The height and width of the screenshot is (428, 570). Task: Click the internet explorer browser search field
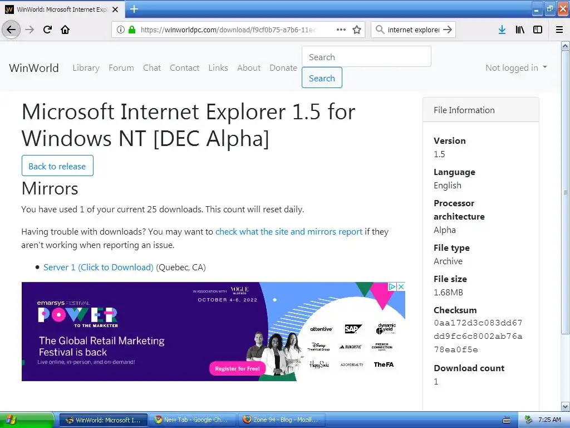pos(413,30)
